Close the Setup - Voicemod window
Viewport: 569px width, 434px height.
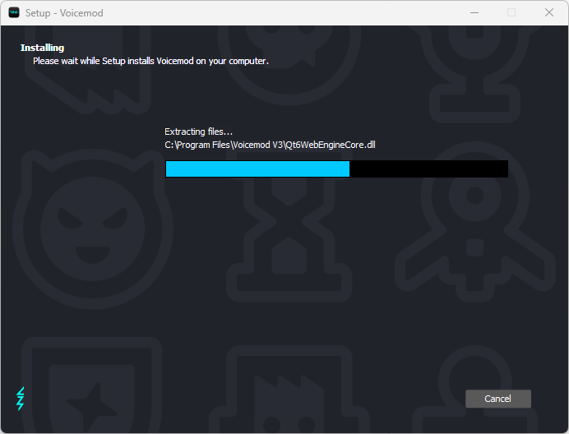point(549,12)
